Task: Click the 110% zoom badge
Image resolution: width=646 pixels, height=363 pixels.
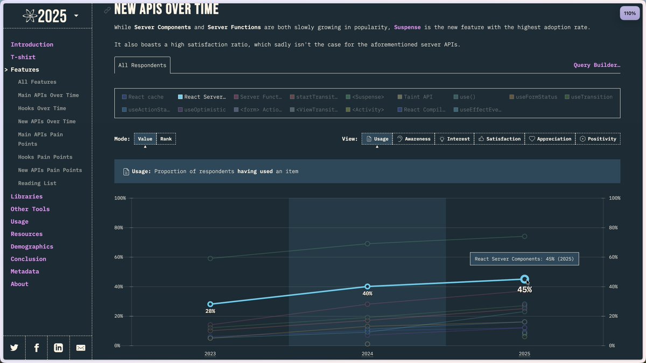Action: (630, 13)
